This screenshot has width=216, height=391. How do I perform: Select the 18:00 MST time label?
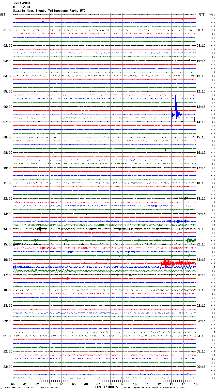pyautogui.click(x=8, y=290)
